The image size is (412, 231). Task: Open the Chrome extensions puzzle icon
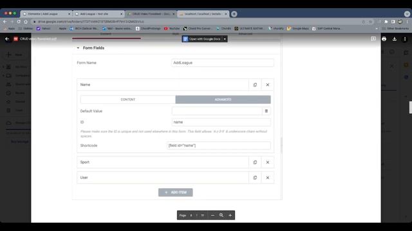point(386,22)
